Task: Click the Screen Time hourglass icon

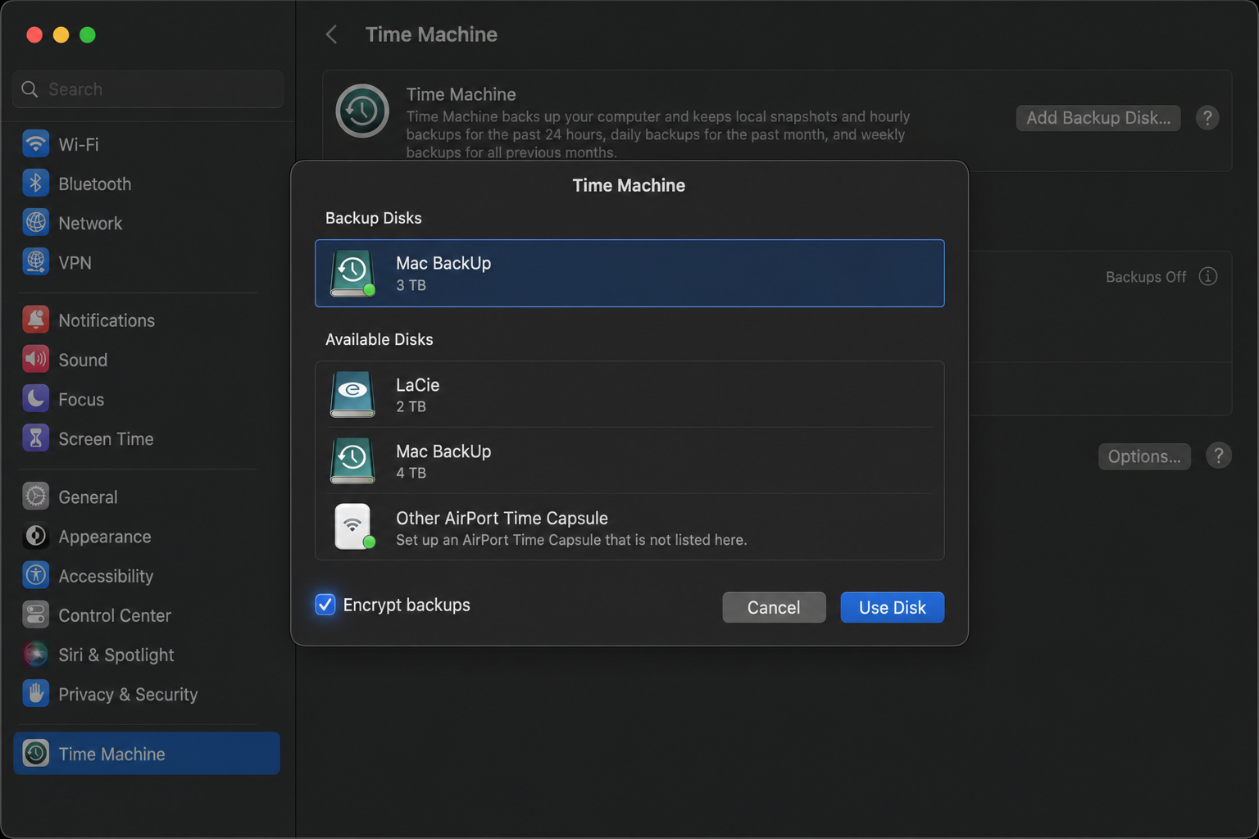Action: 35,438
